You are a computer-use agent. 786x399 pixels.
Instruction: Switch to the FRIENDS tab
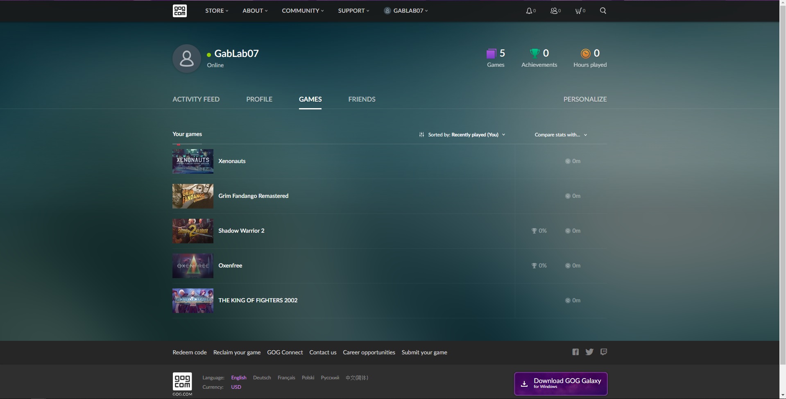click(x=362, y=99)
